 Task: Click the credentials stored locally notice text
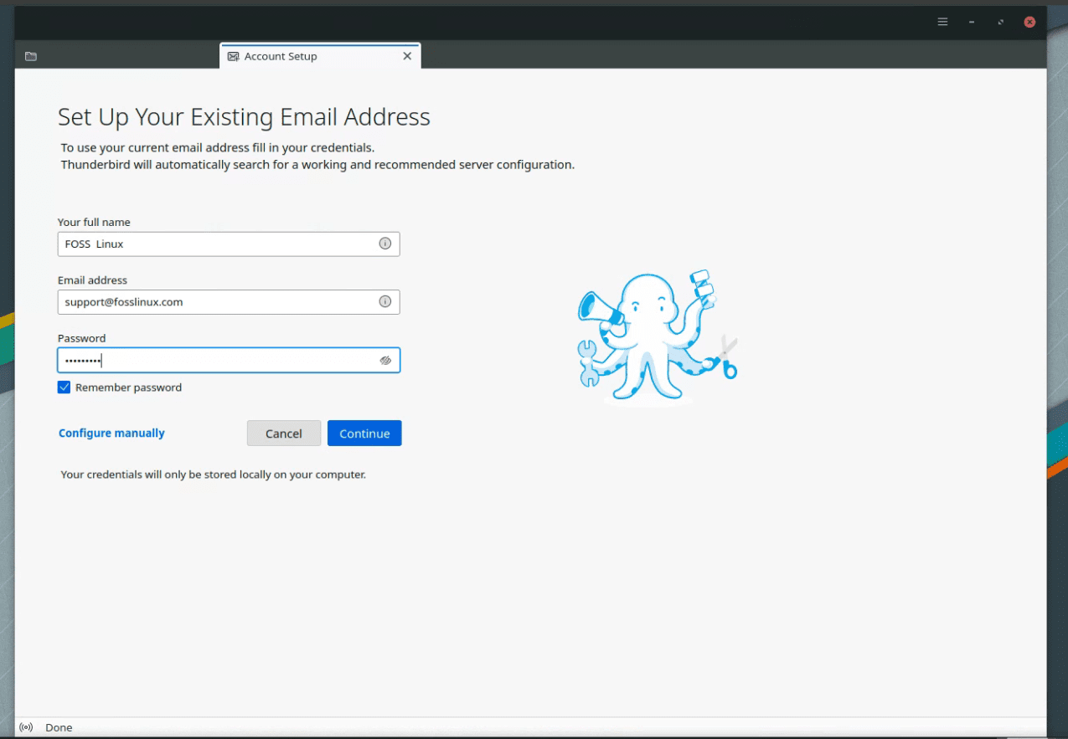pyautogui.click(x=214, y=475)
